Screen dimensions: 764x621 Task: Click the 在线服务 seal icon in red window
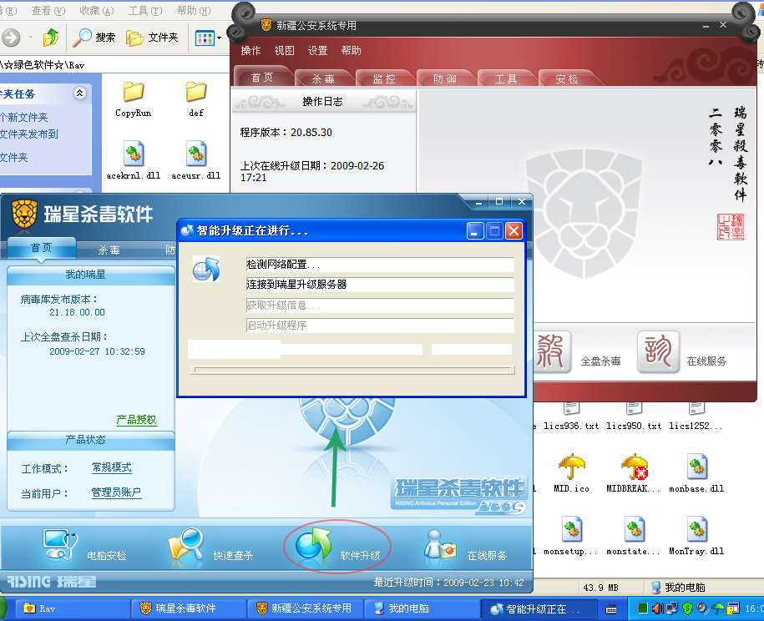pos(658,352)
